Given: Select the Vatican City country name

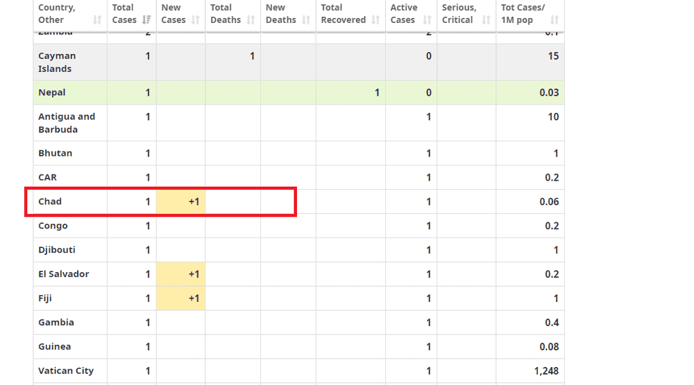Looking at the screenshot, I should pos(65,371).
